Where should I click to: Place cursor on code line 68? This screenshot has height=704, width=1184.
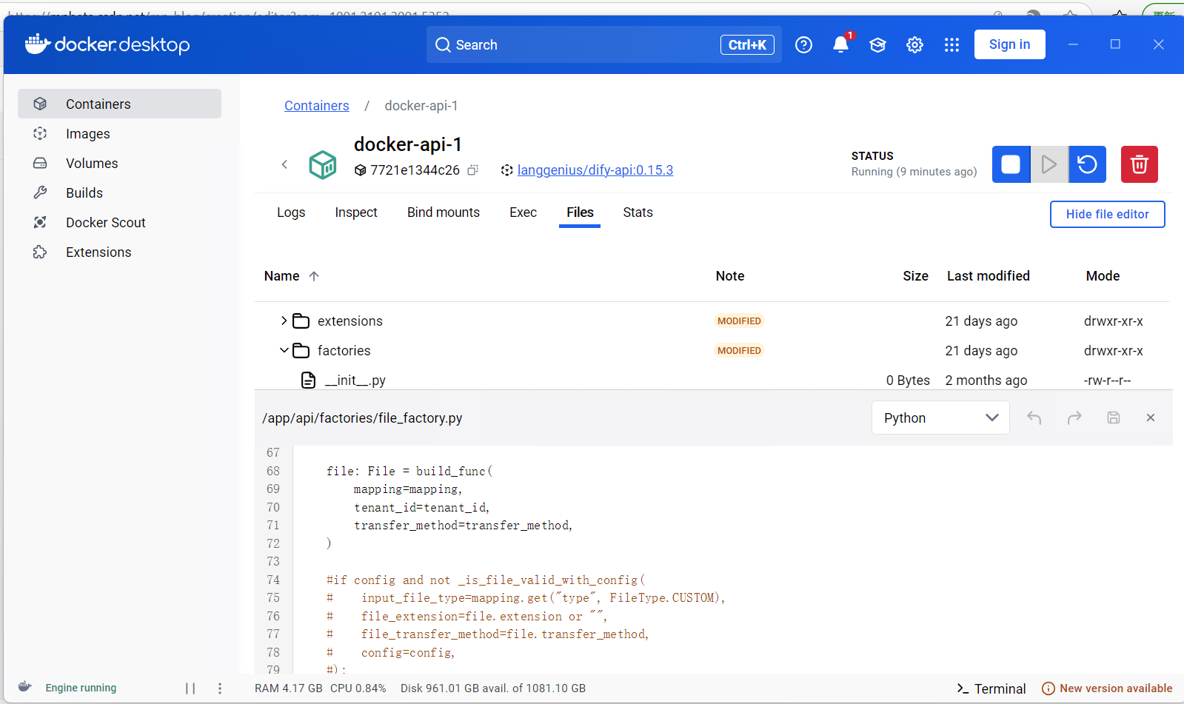[x=409, y=471]
